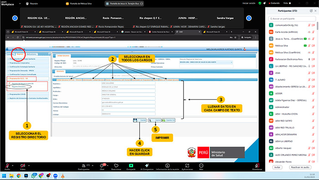Click Iniciar sesión link

click(249, 3)
